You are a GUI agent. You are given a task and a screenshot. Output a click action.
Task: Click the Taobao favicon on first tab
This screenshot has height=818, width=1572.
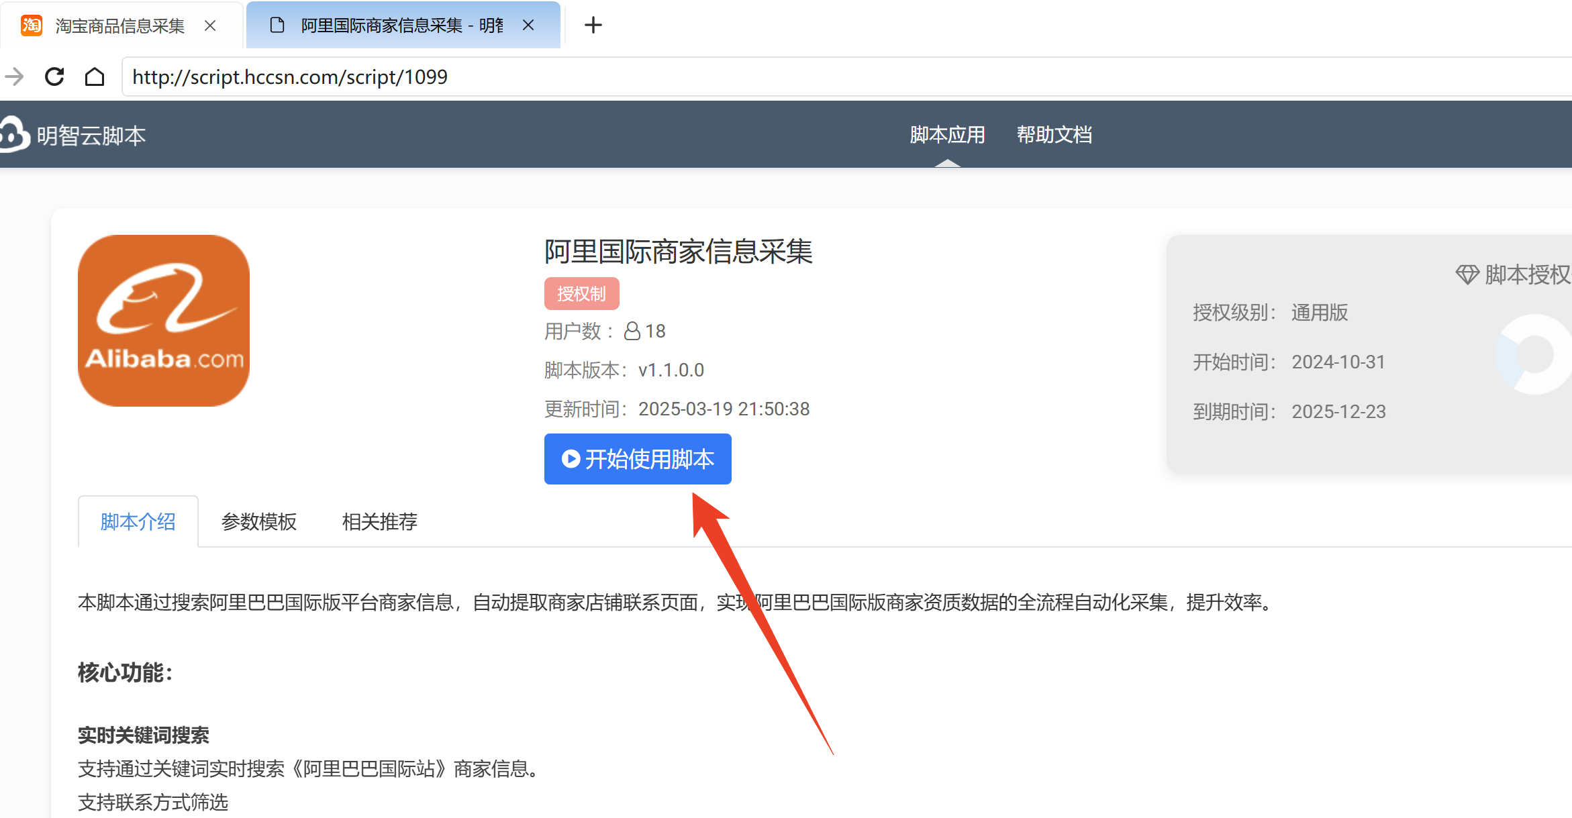point(32,25)
